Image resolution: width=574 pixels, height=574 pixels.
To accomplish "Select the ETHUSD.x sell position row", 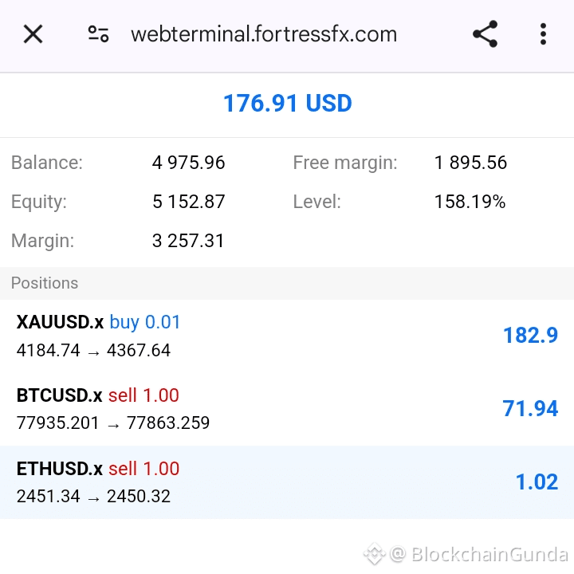I will (x=287, y=482).
